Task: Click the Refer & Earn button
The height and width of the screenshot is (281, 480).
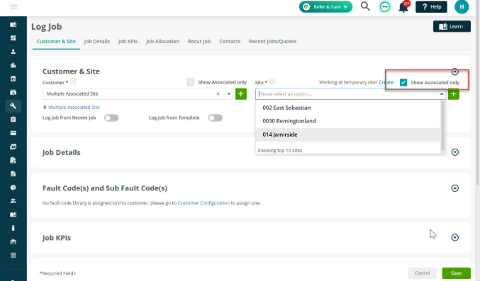Action: (x=325, y=7)
